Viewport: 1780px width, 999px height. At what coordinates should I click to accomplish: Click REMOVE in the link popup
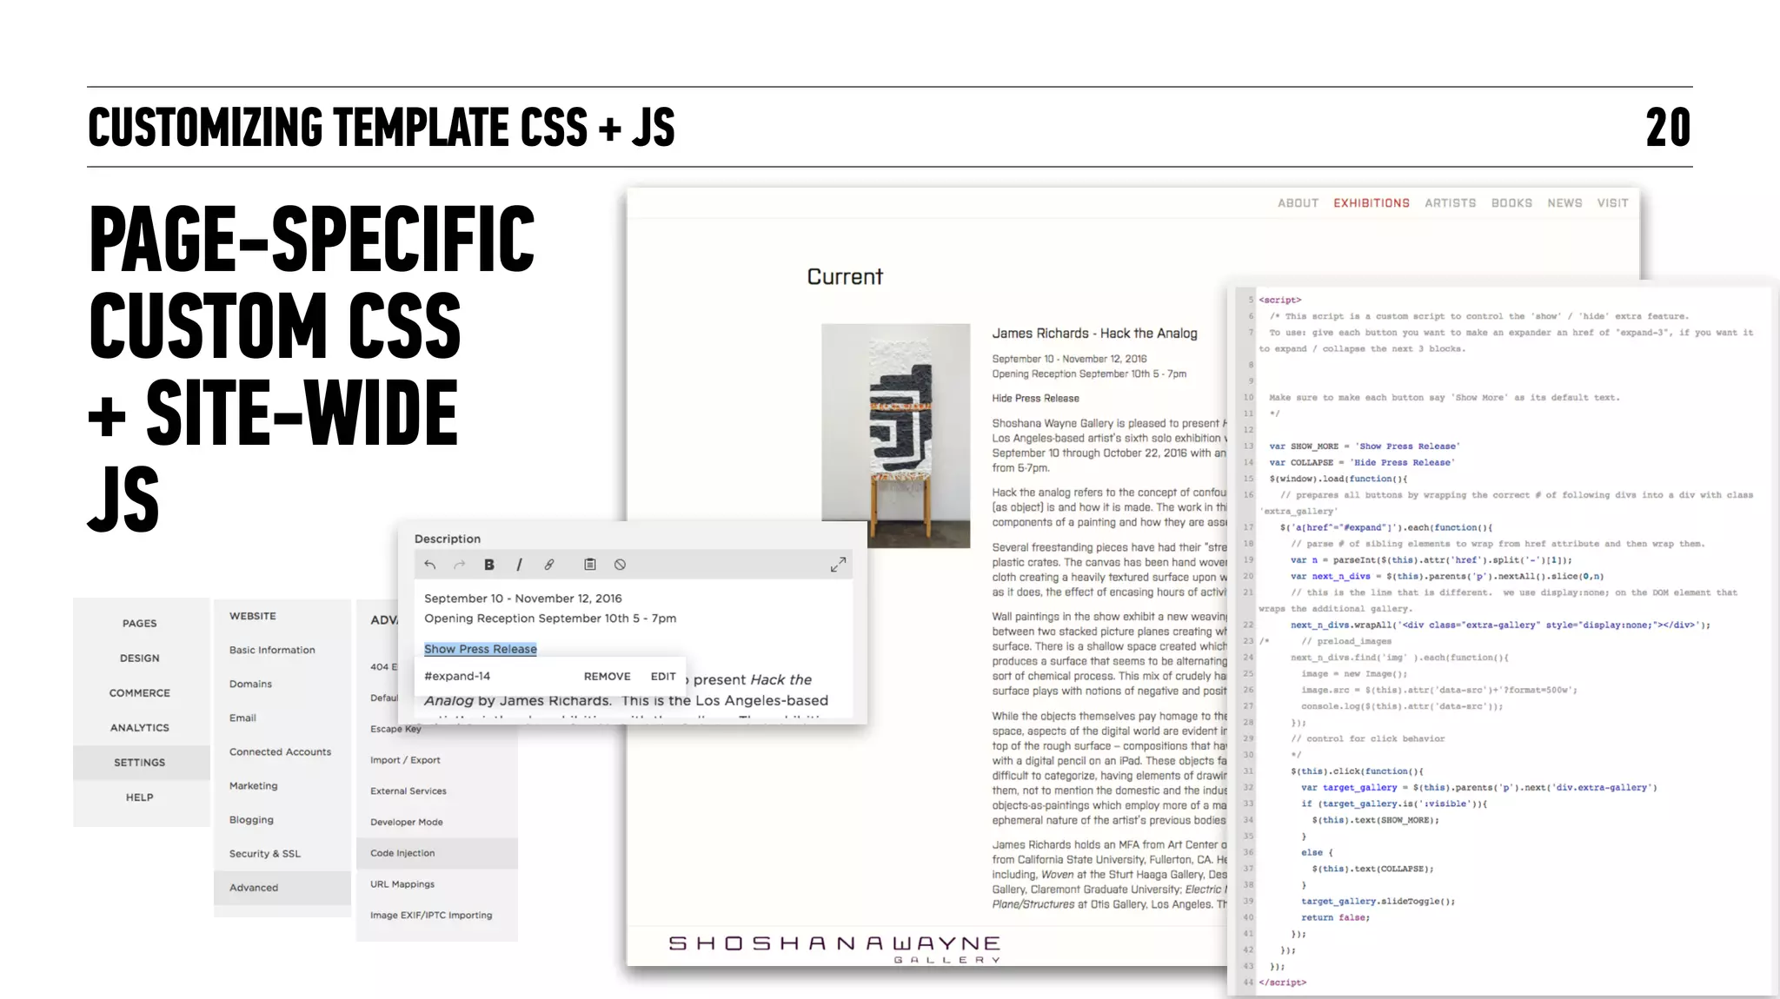(608, 676)
